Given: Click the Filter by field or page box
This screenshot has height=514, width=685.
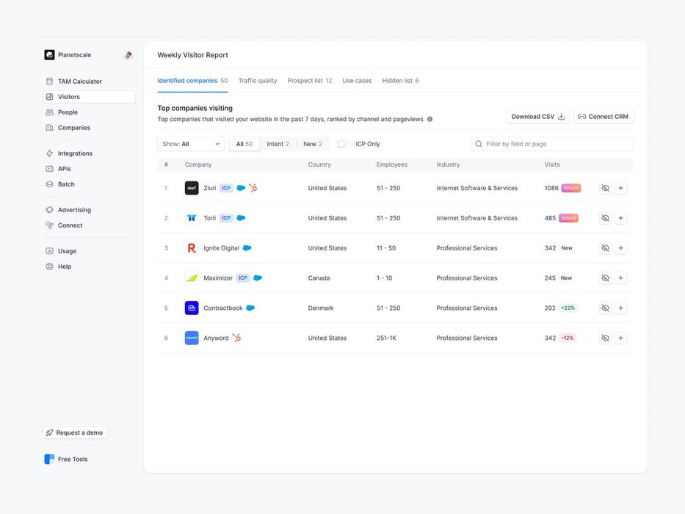Looking at the screenshot, I should (x=552, y=144).
